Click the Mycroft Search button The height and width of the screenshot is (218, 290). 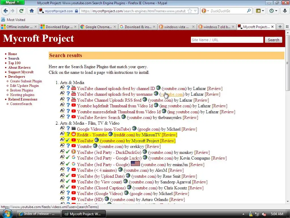click(x=273, y=40)
